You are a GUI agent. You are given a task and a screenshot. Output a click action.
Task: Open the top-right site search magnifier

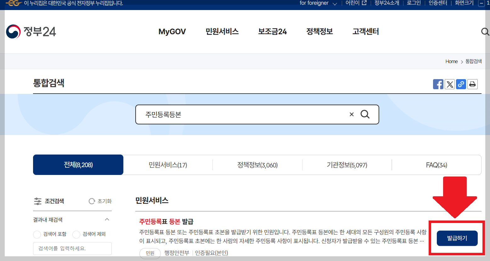pyautogui.click(x=485, y=31)
